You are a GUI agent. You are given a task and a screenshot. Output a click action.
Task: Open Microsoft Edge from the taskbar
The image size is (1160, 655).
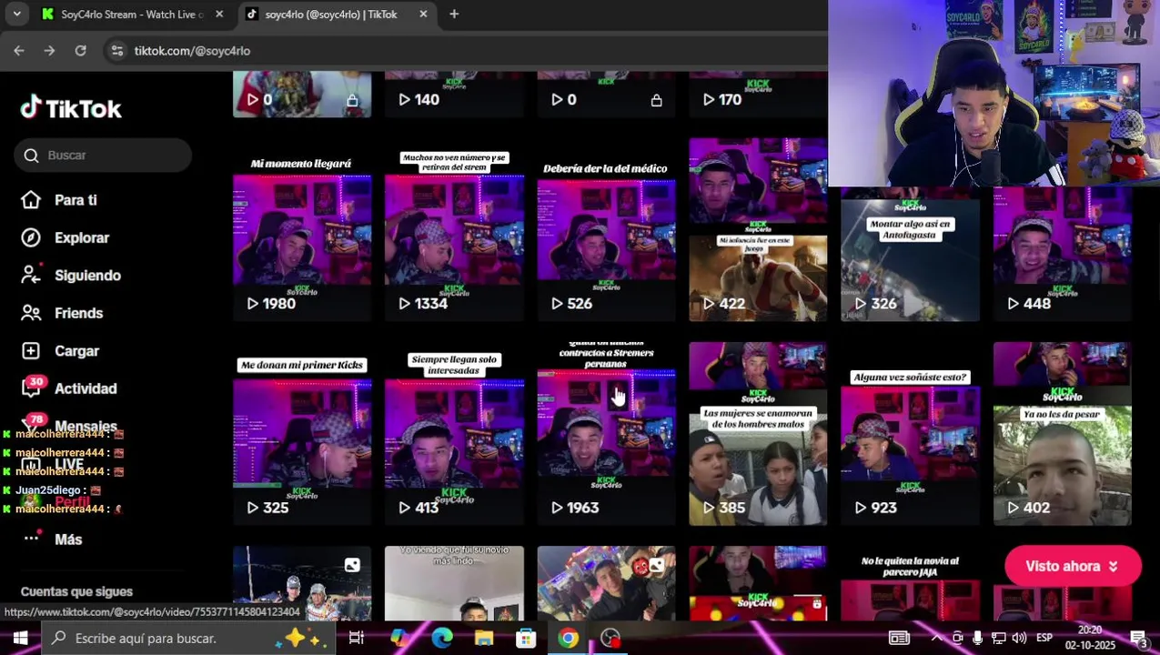[x=441, y=639]
